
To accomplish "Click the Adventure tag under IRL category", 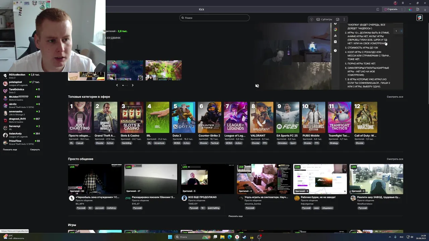I will tap(159, 143).
